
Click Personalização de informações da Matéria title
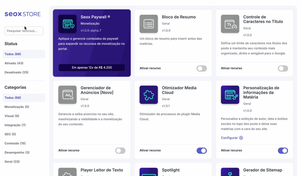pos(261,93)
